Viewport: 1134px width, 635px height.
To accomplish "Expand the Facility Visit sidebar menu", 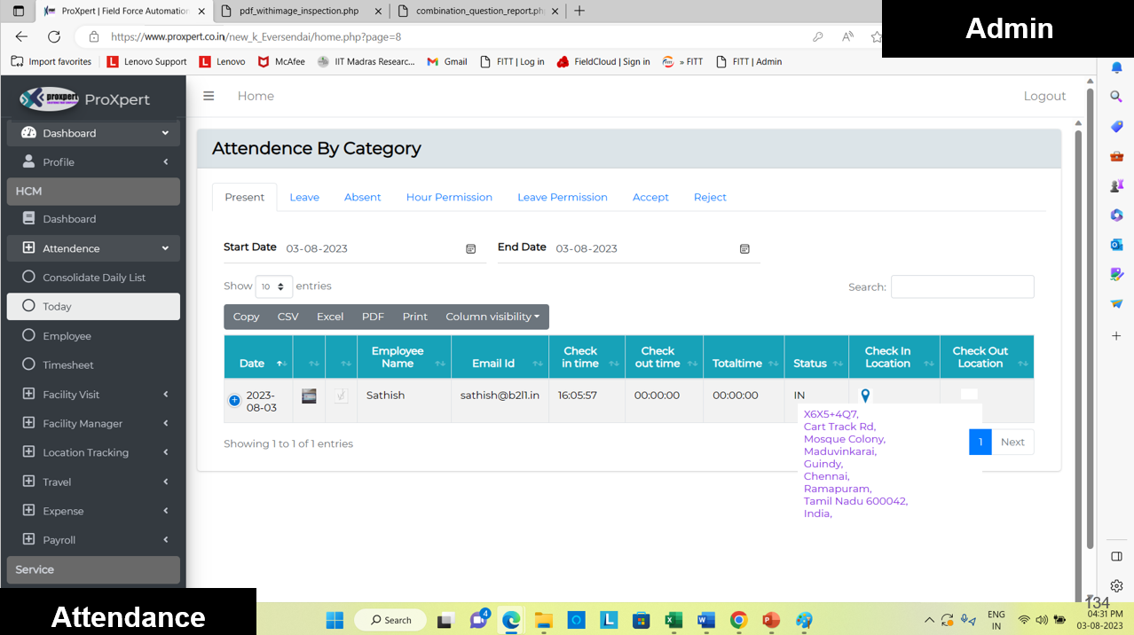I will [93, 394].
